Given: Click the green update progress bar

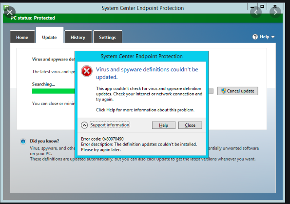Looking at the screenshot, I should point(54,91).
